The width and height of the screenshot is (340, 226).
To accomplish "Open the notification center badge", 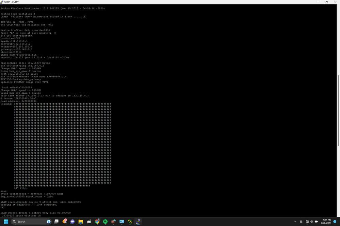I will tap(335, 222).
